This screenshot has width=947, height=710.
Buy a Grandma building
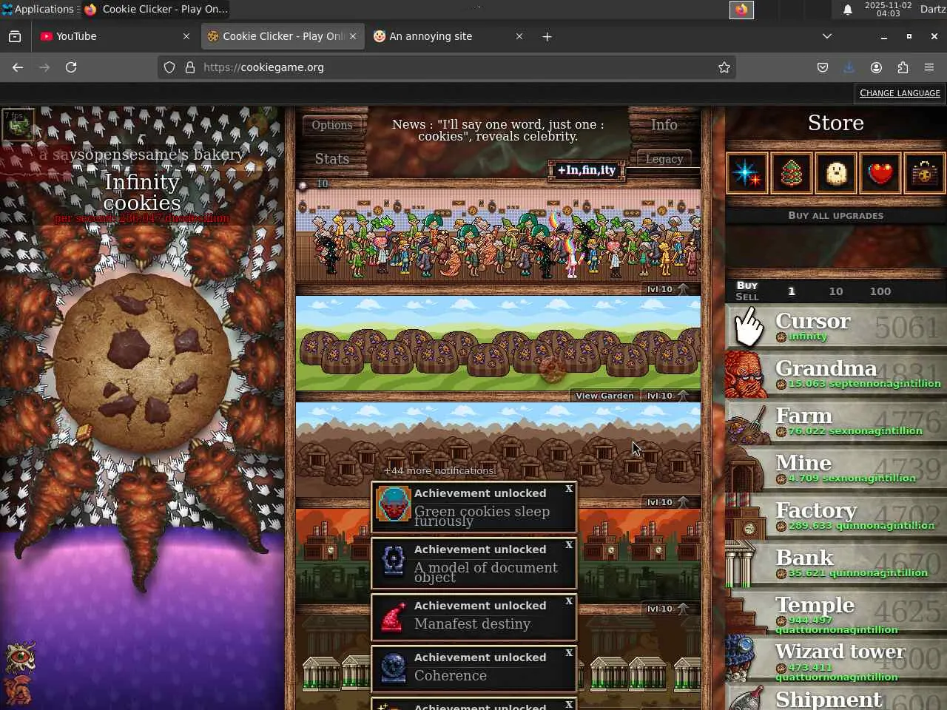[836, 373]
